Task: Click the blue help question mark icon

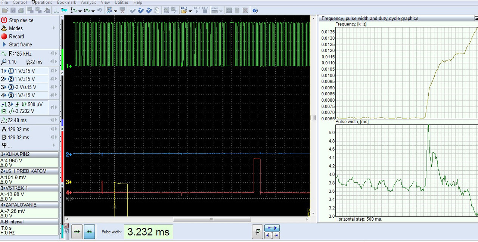Action: (255, 10)
